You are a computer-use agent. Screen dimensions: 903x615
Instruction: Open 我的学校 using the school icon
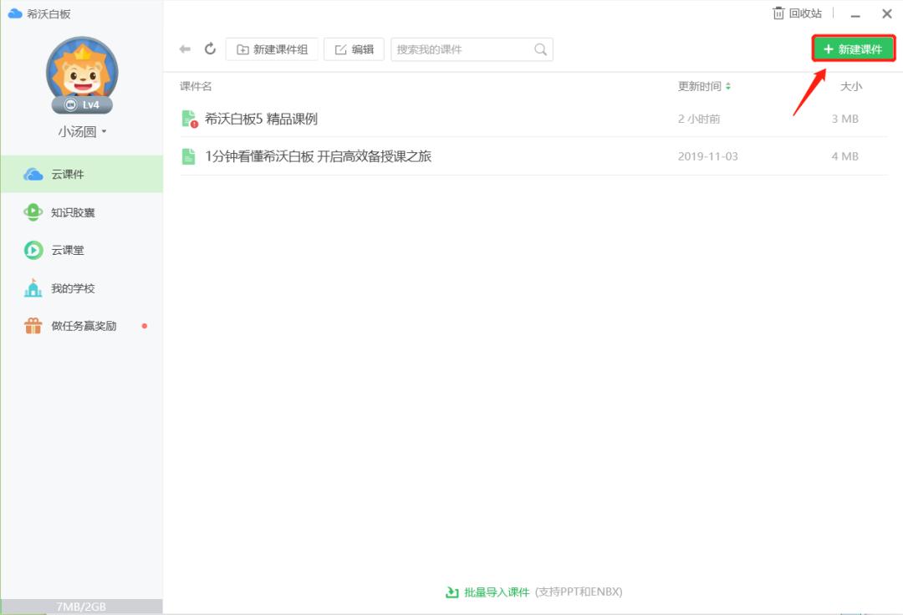coord(32,287)
